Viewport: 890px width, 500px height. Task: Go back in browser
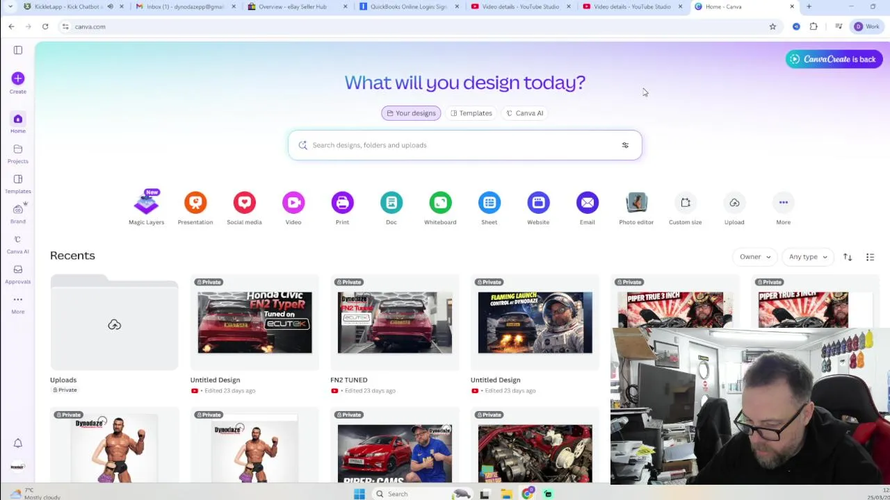[11, 26]
